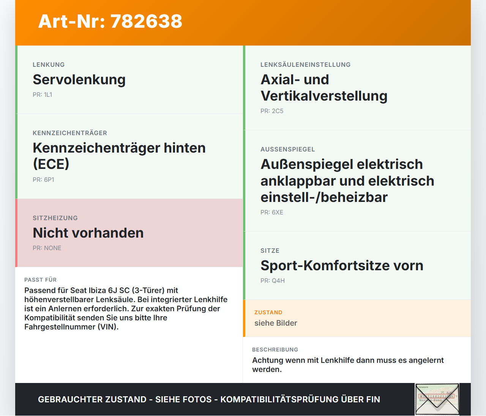
Task: Click the PR: 6P1 code label
Action: coord(43,180)
